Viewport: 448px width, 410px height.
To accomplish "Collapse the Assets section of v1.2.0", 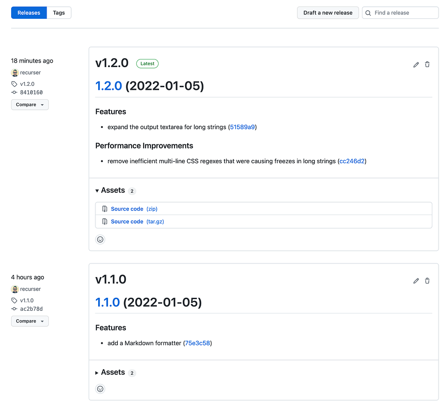I will coord(110,190).
